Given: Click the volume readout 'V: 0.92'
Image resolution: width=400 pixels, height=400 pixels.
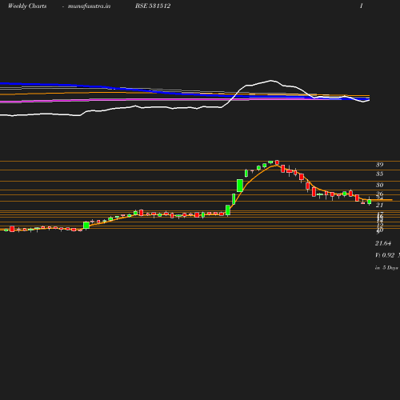Looking at the screenshot, I should (x=385, y=255).
